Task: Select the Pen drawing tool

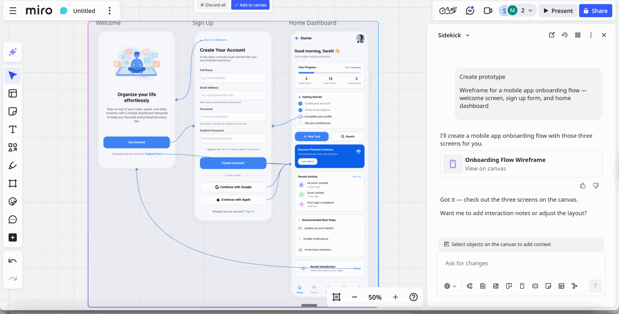Action: pos(13,165)
